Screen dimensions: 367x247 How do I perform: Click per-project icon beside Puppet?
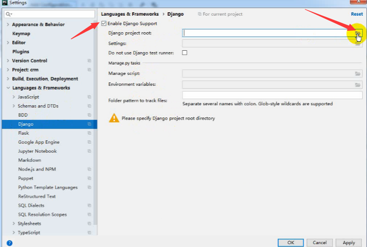[89, 178]
